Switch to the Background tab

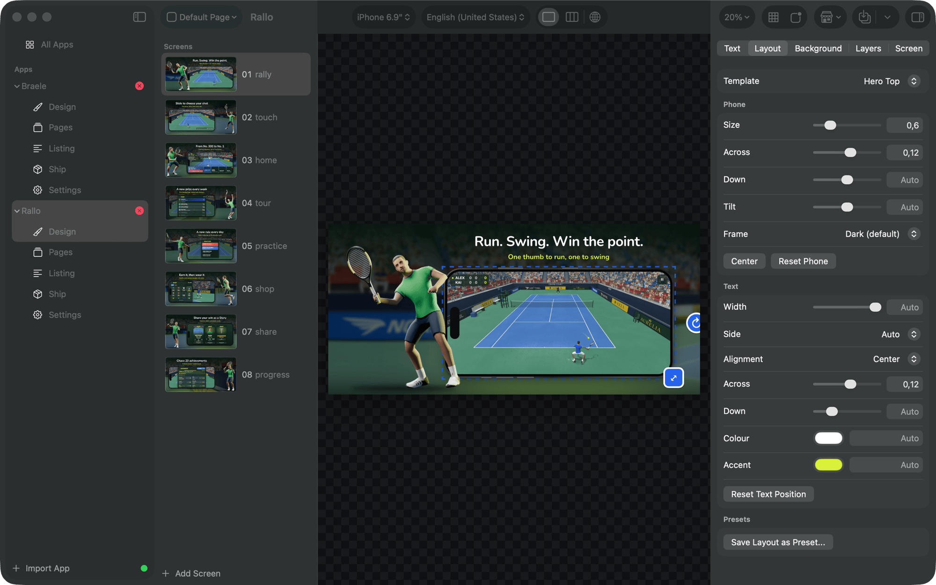coord(818,49)
